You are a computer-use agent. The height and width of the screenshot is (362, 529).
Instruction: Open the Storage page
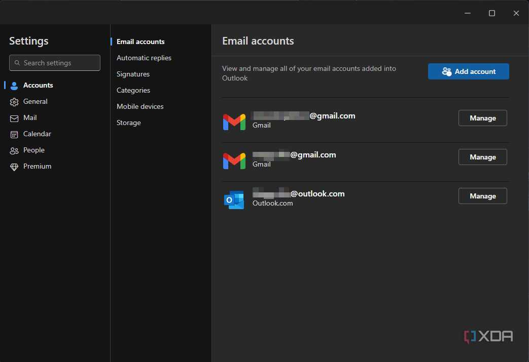[128, 123]
